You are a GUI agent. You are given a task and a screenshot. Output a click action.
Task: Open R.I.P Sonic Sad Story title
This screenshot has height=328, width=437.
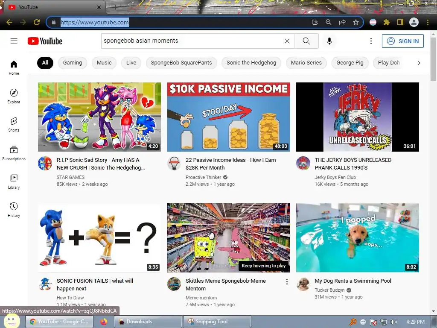coord(101,164)
